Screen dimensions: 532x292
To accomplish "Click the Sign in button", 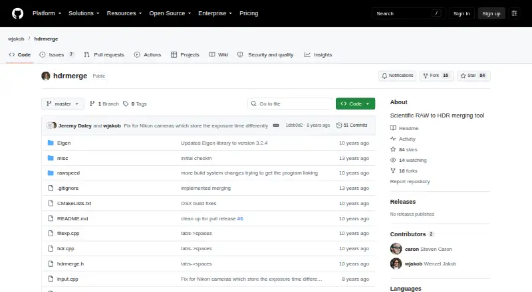I will [462, 13].
